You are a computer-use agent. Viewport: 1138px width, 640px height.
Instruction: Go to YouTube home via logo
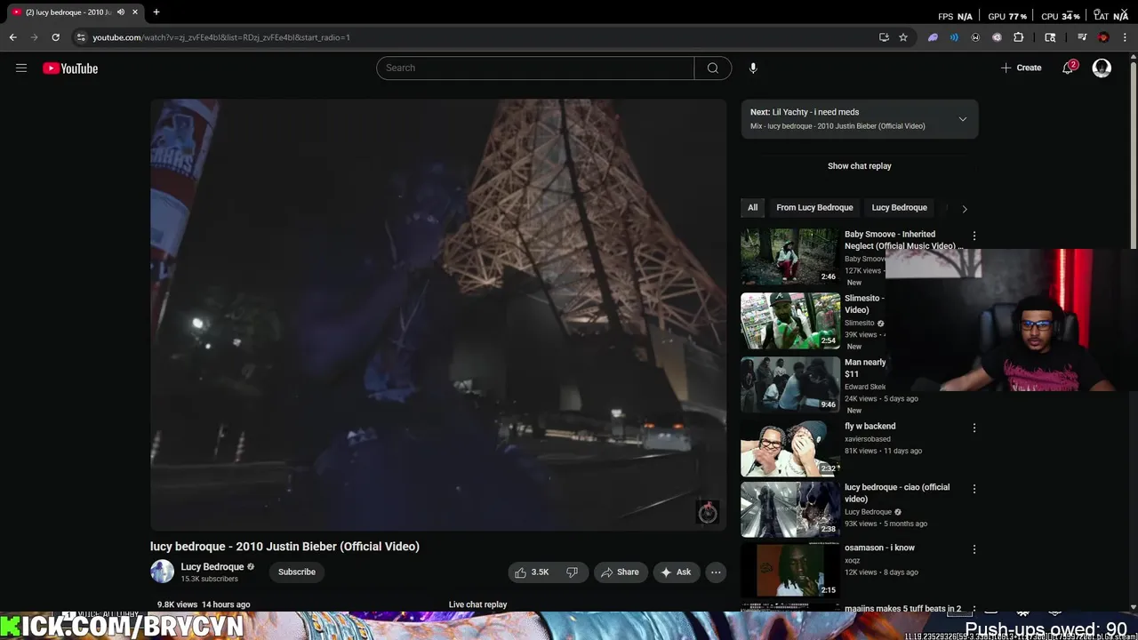70,68
